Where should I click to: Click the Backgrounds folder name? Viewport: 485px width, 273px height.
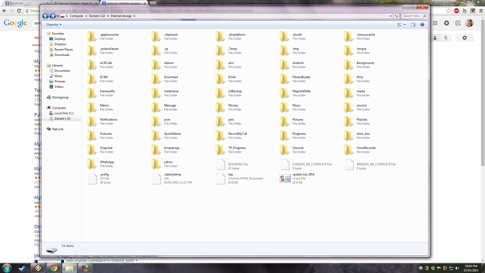[x=365, y=63]
